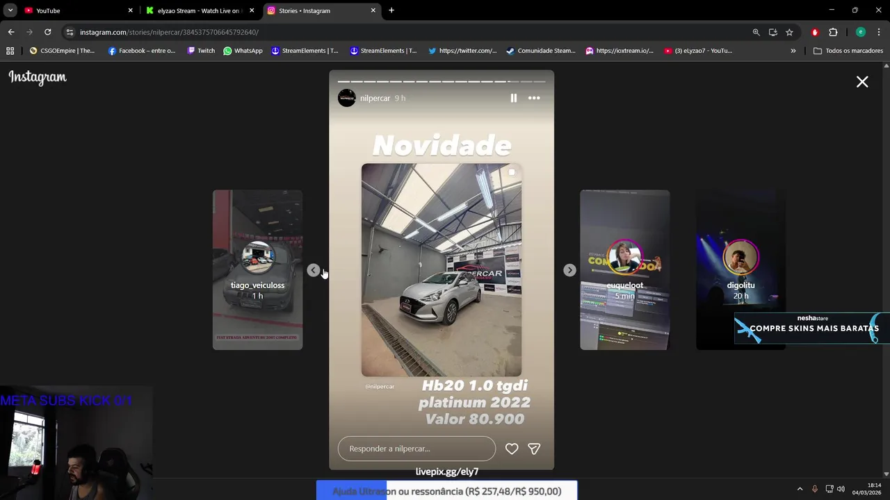Close the elyzao Stream tab

(x=252, y=10)
